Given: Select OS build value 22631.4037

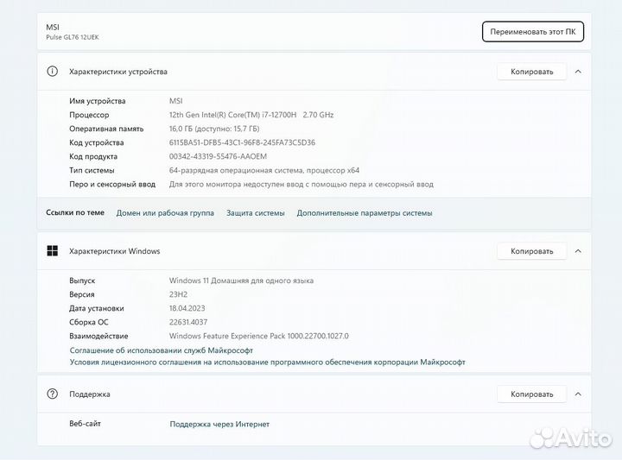Looking at the screenshot, I should click(188, 322).
